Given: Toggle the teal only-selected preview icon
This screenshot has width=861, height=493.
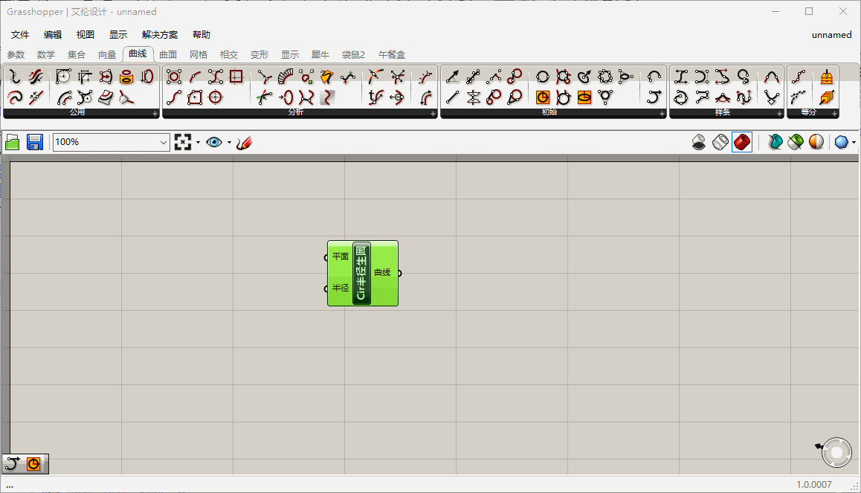Looking at the screenshot, I should [x=775, y=142].
